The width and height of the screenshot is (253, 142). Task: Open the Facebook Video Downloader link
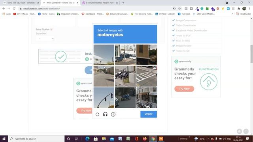point(191,30)
